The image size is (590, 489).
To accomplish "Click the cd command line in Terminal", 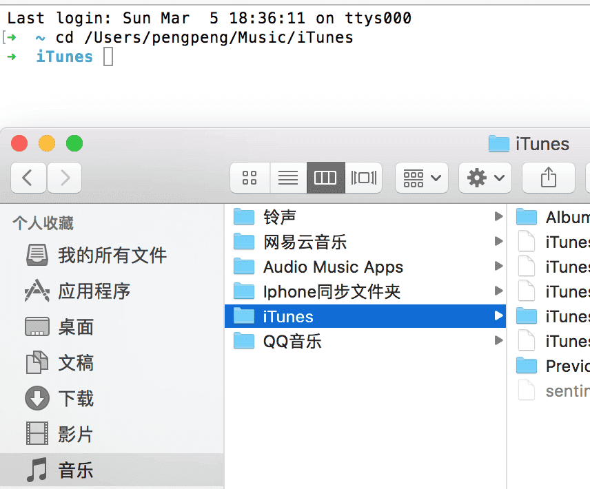I will point(204,37).
